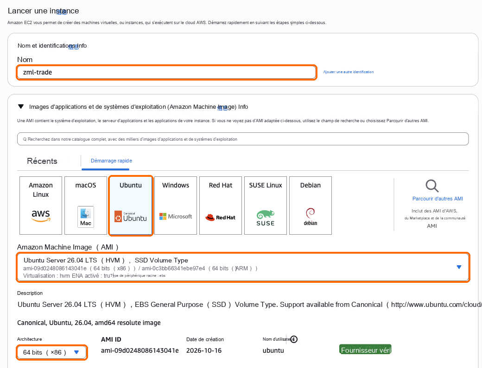Pick the Debian AMI tile
Screen dimensions: 482x368
311,206
